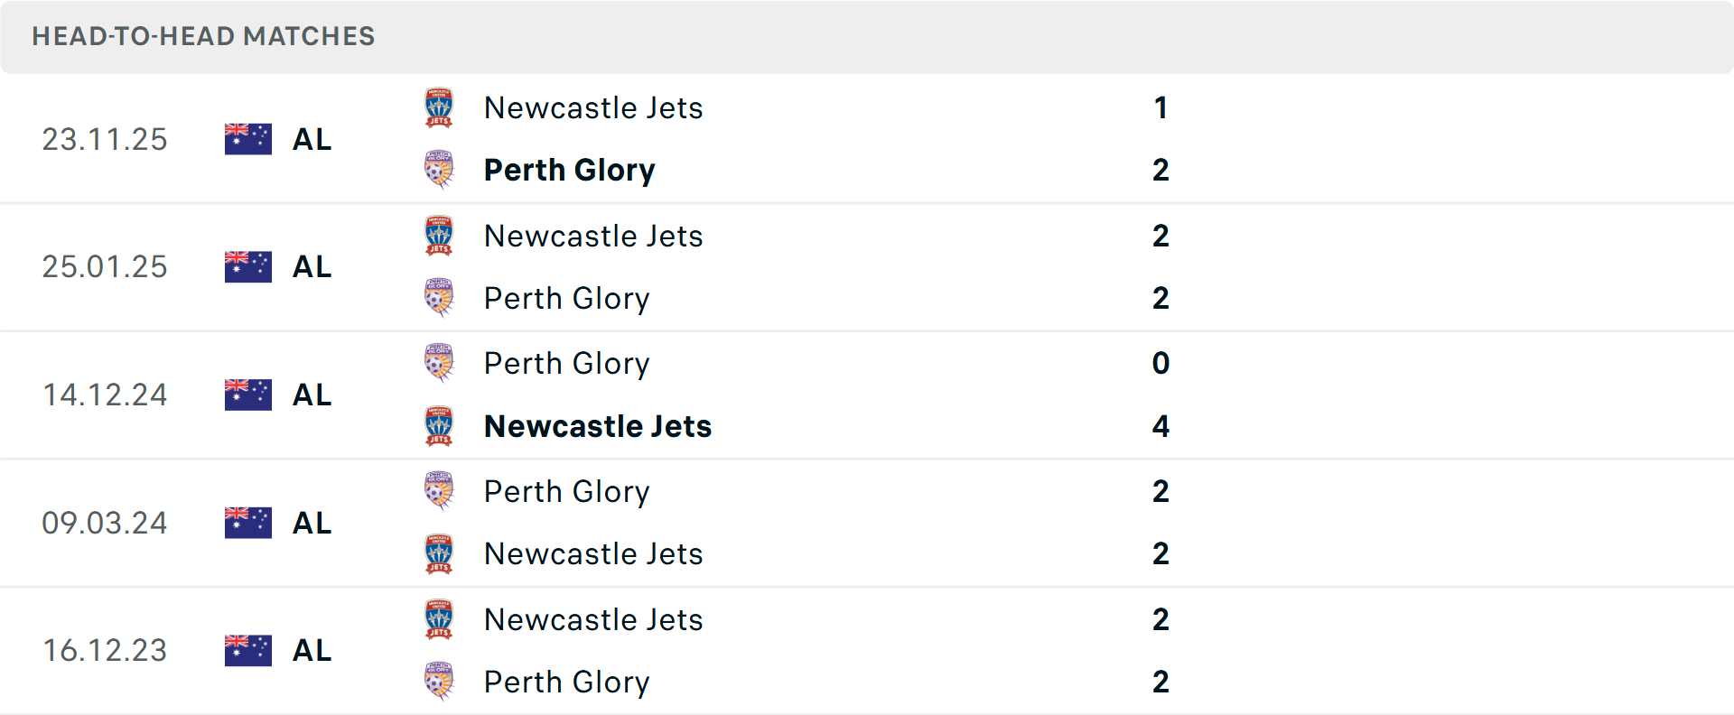Screen dimensions: 1734x715
Task: Click the Australia flag next to 16.12.23
Action: point(247,650)
